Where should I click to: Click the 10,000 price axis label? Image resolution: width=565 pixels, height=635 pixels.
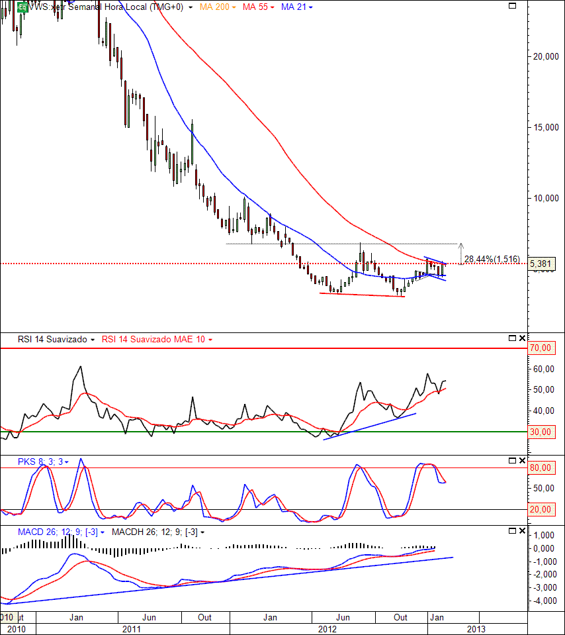coord(546,198)
